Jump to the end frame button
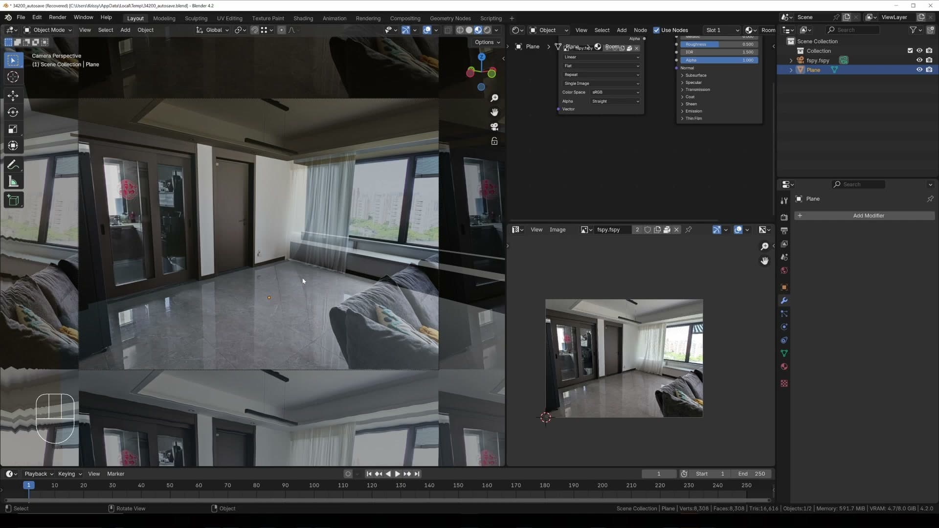 point(417,474)
